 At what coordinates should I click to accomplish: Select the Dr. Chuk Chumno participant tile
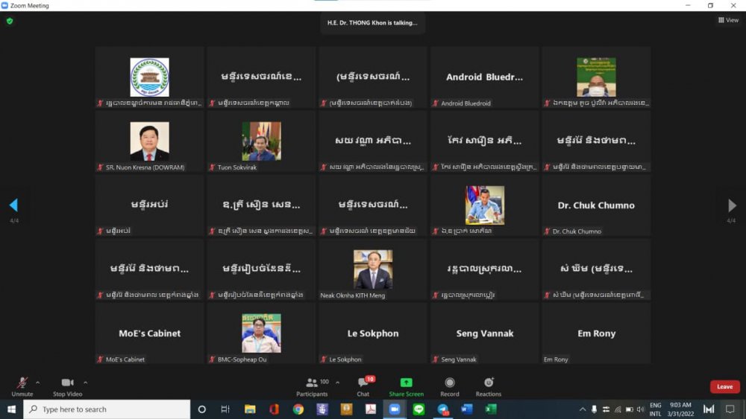pyautogui.click(x=596, y=205)
